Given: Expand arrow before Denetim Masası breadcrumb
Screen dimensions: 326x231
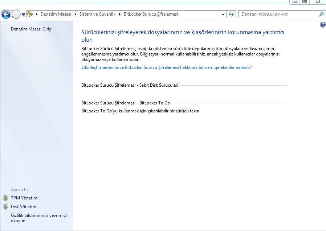Looking at the screenshot, I should [37, 15].
